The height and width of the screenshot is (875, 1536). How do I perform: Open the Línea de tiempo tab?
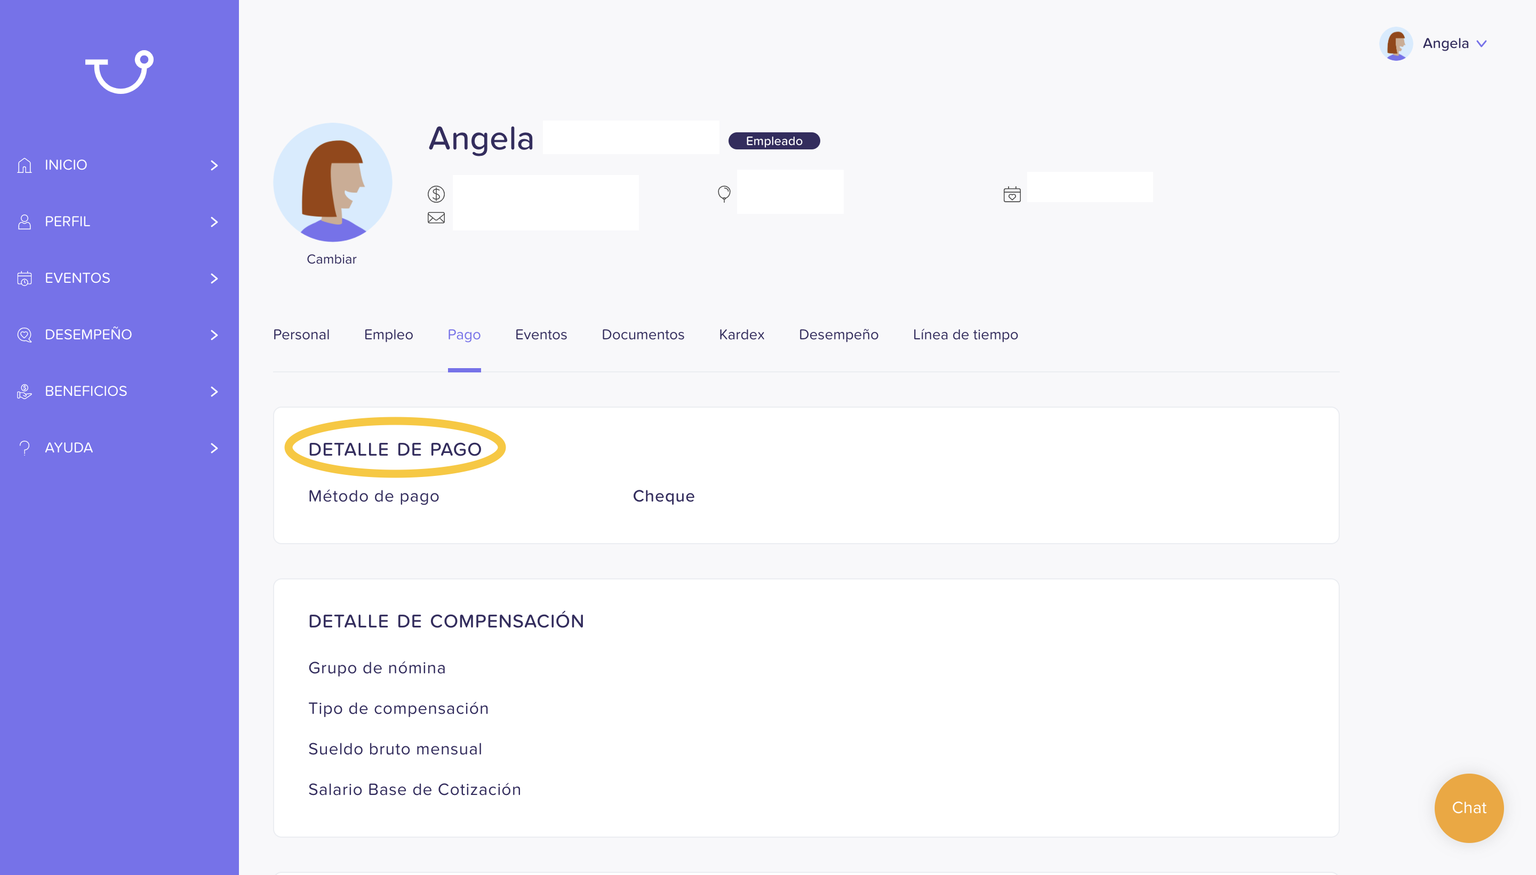[x=965, y=335]
